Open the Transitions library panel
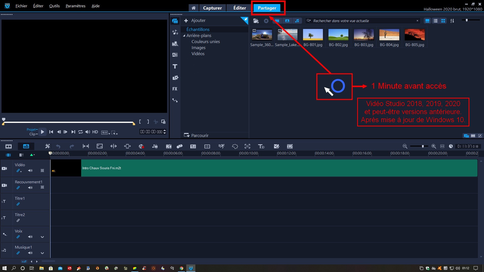 [x=175, y=55]
